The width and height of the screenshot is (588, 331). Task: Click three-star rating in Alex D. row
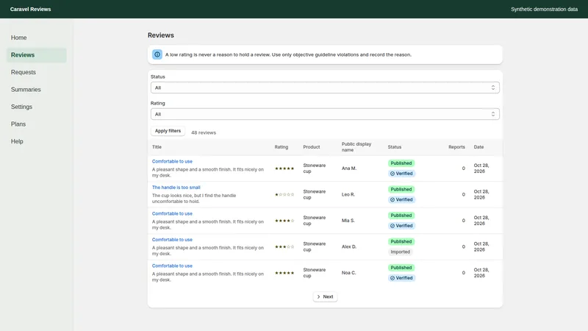pyautogui.click(x=284, y=246)
